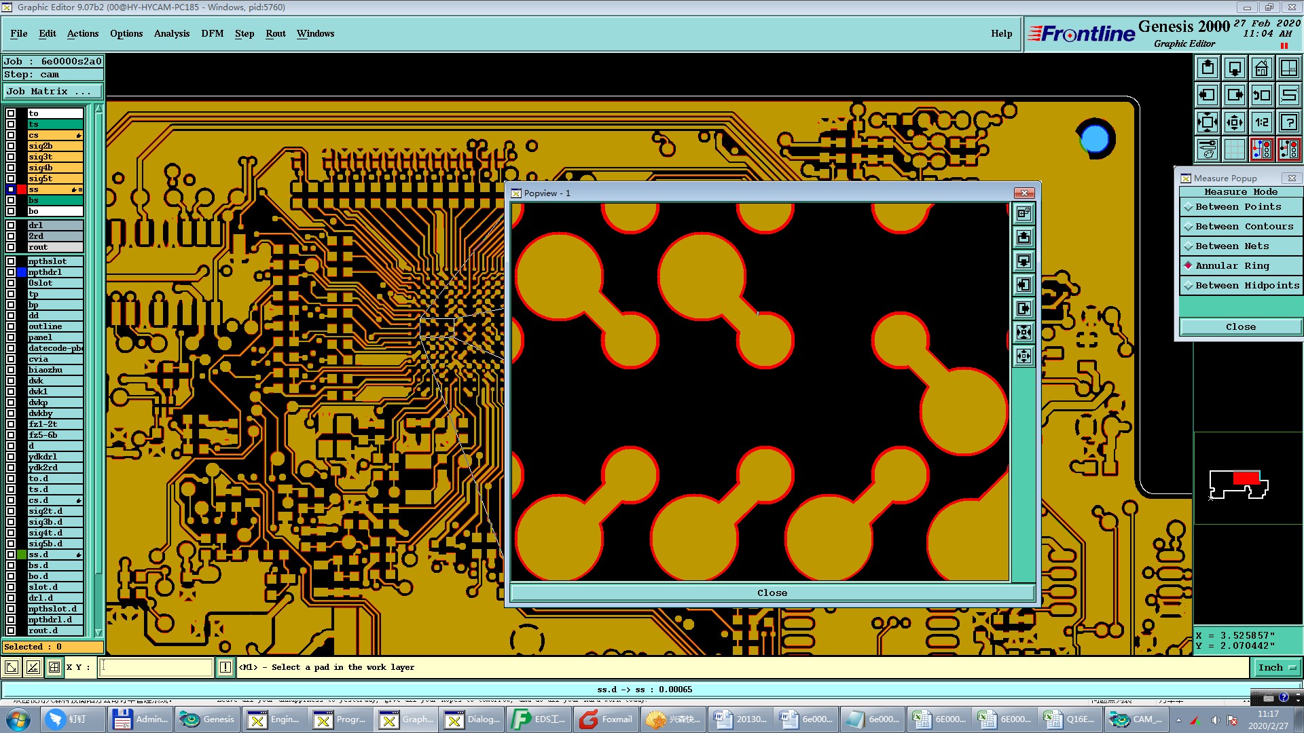
Task: Open the Analysis menu
Action: click(x=171, y=33)
